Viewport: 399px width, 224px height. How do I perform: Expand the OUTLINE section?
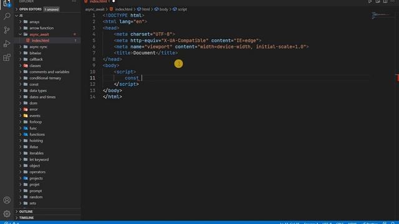pos(17,212)
